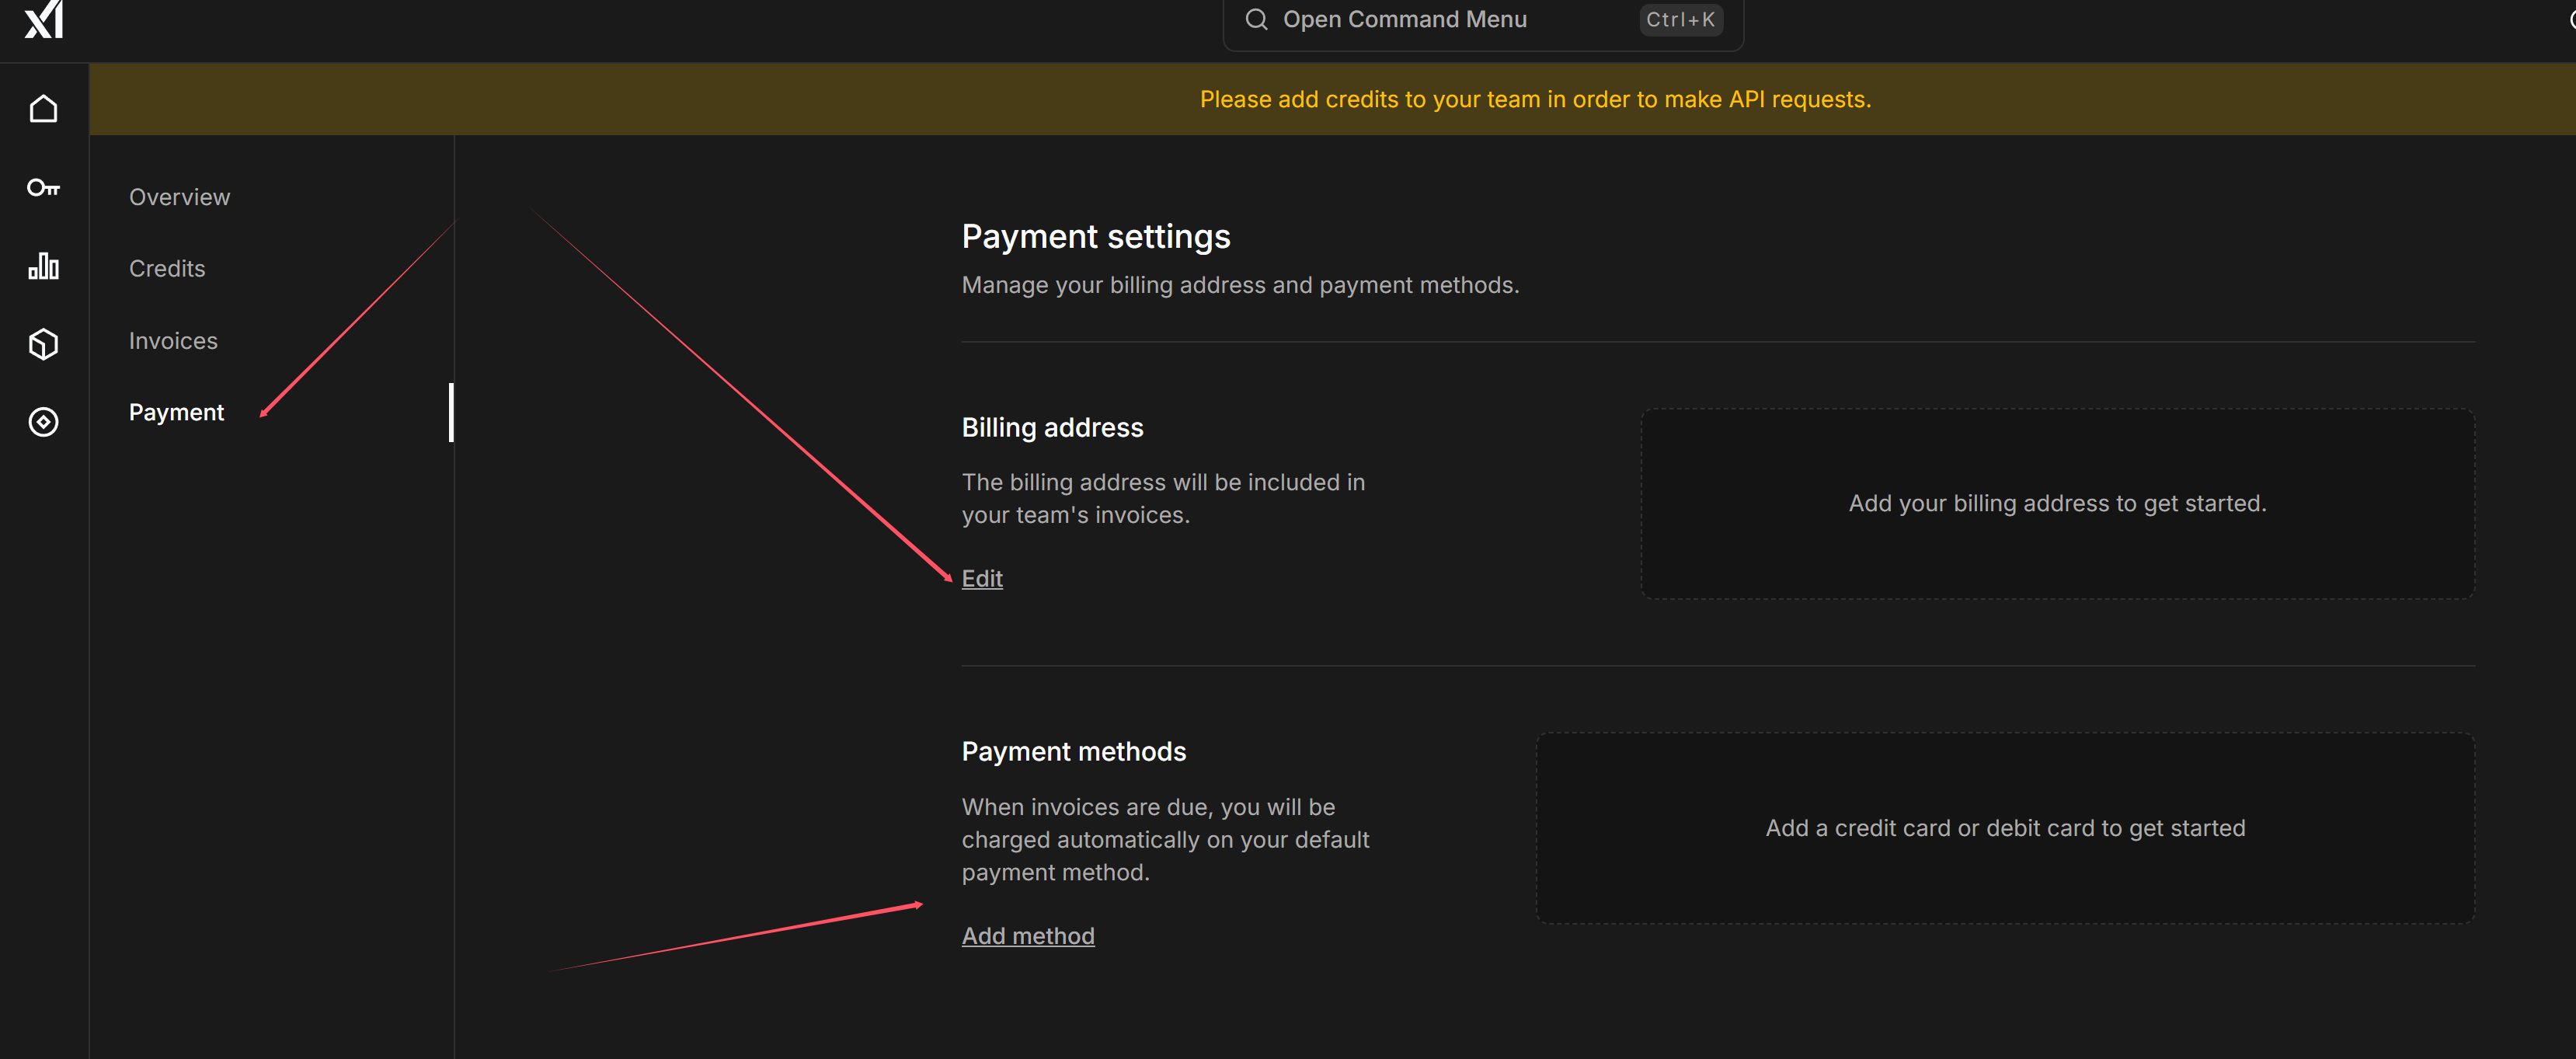Open the models cube sidebar icon
The height and width of the screenshot is (1059, 2576).
click(43, 344)
